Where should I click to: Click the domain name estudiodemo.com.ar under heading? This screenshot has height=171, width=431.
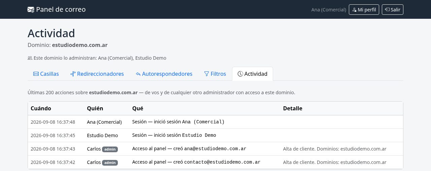pos(80,45)
